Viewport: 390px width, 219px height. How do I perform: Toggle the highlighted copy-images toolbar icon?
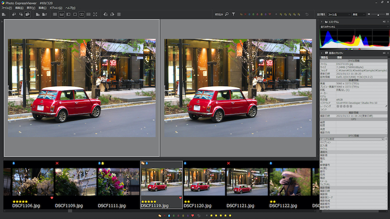(x=27, y=15)
